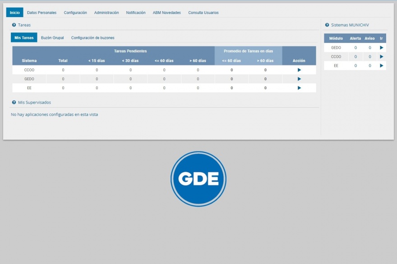Open the Notificación tab
The width and height of the screenshot is (397, 264).
[136, 13]
